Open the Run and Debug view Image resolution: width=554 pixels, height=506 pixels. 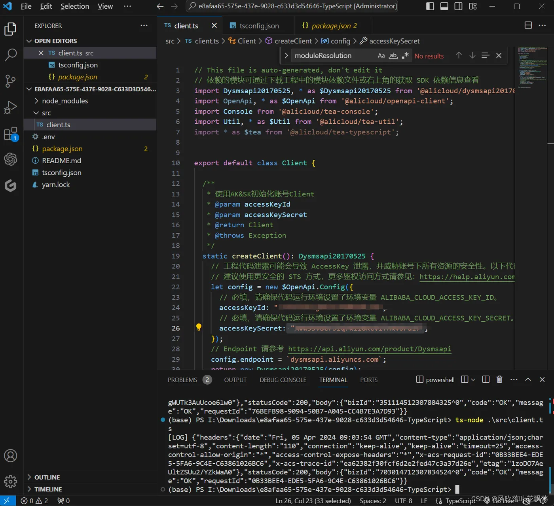(x=11, y=107)
